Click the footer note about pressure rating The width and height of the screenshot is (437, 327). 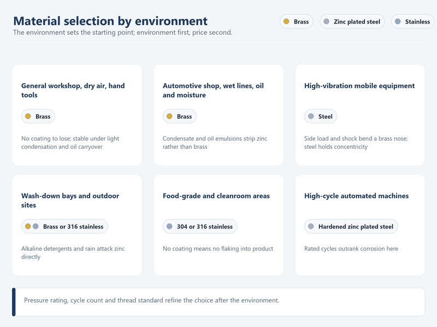pos(152,300)
